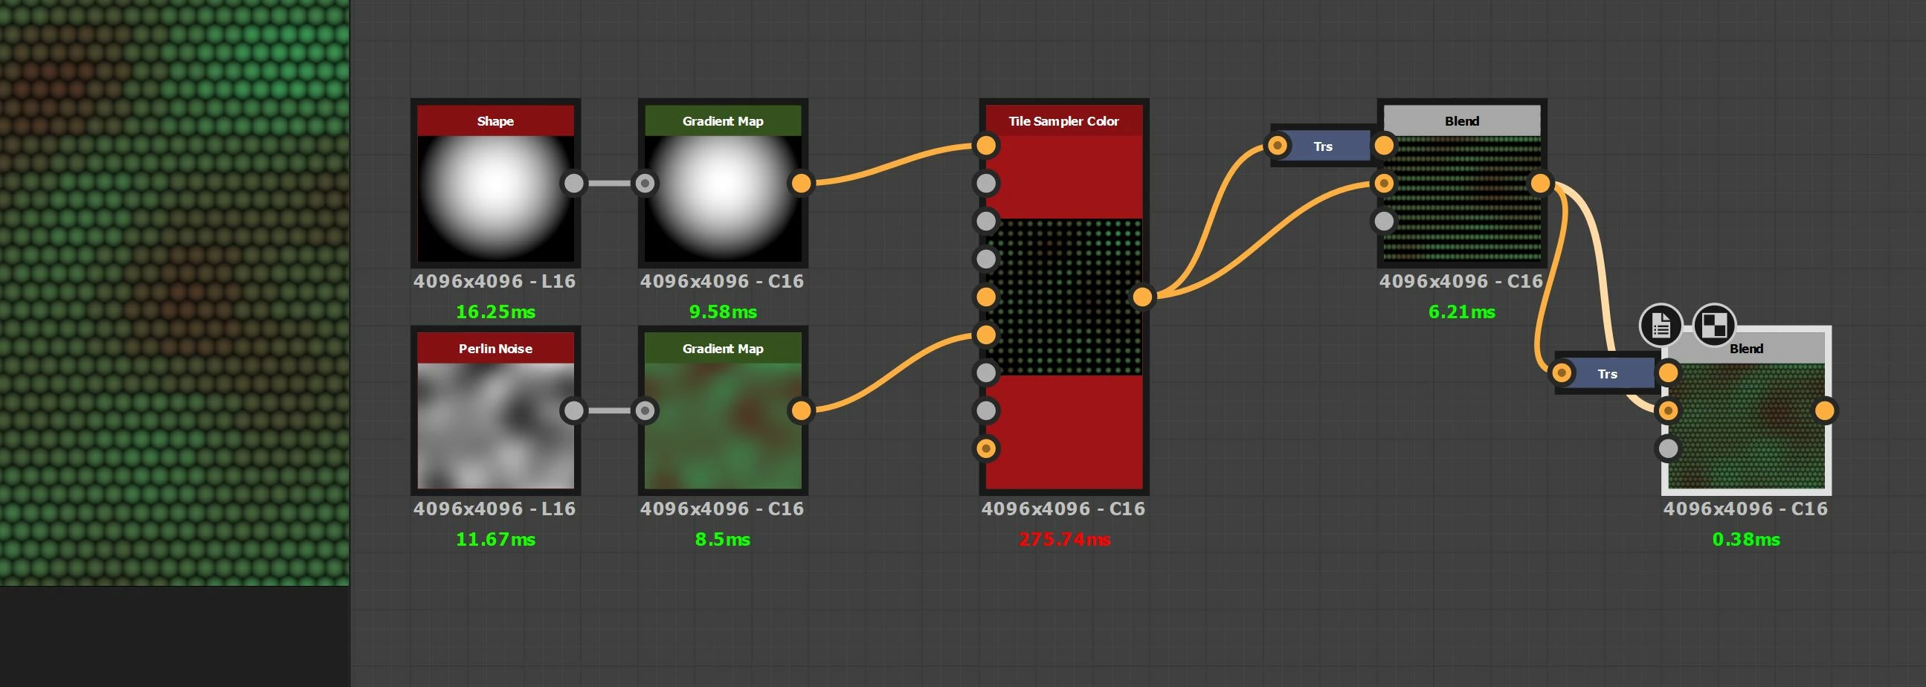Screen dimensions: 1926x687
Task: Click the last input connector of Tile Sampler Color
Action: tap(986, 448)
